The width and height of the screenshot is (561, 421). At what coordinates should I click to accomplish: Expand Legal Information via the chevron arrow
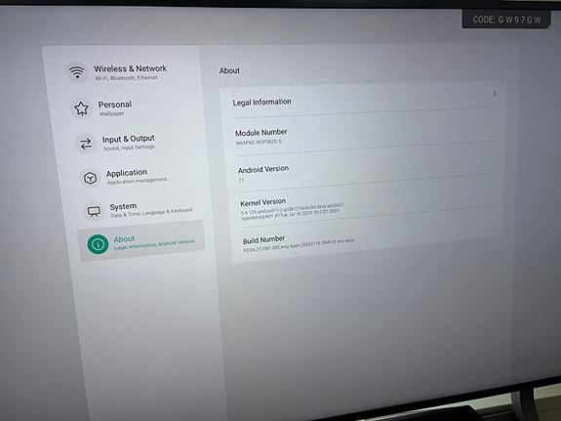click(495, 94)
